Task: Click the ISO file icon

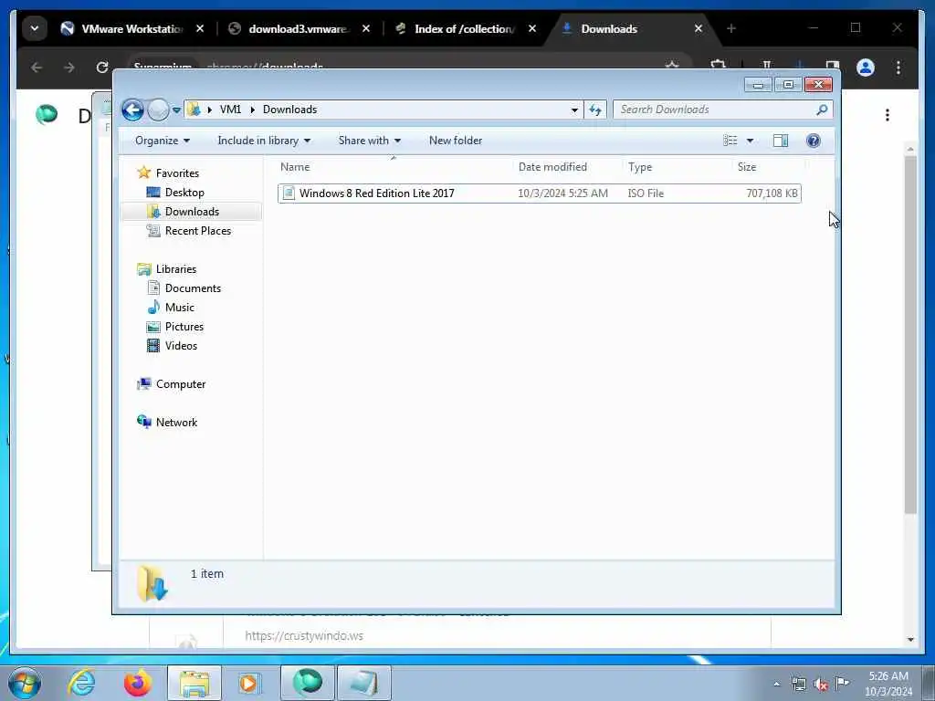Action: tap(289, 194)
